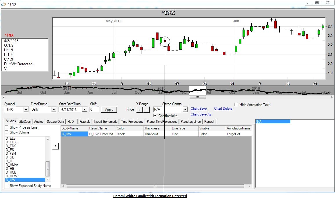Click the add study arrow button
Viewport: 335px width, 202px height.
point(55,146)
